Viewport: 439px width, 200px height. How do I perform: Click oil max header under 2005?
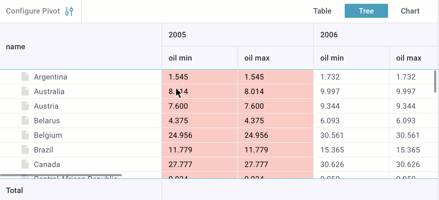(257, 58)
